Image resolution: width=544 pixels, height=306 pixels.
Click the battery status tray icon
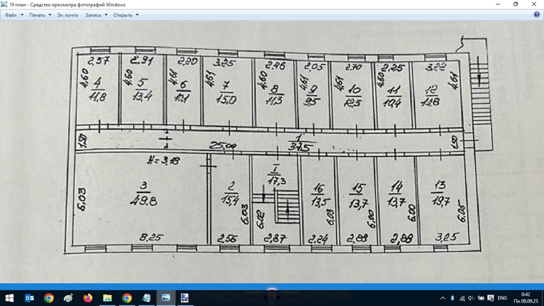click(x=481, y=298)
